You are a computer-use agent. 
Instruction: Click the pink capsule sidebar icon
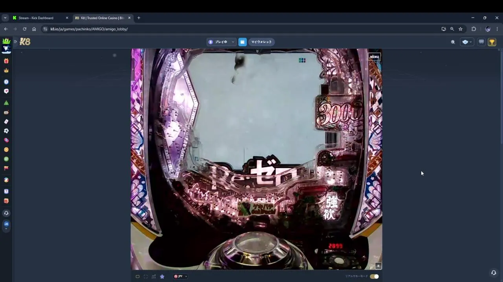[x=6, y=140]
